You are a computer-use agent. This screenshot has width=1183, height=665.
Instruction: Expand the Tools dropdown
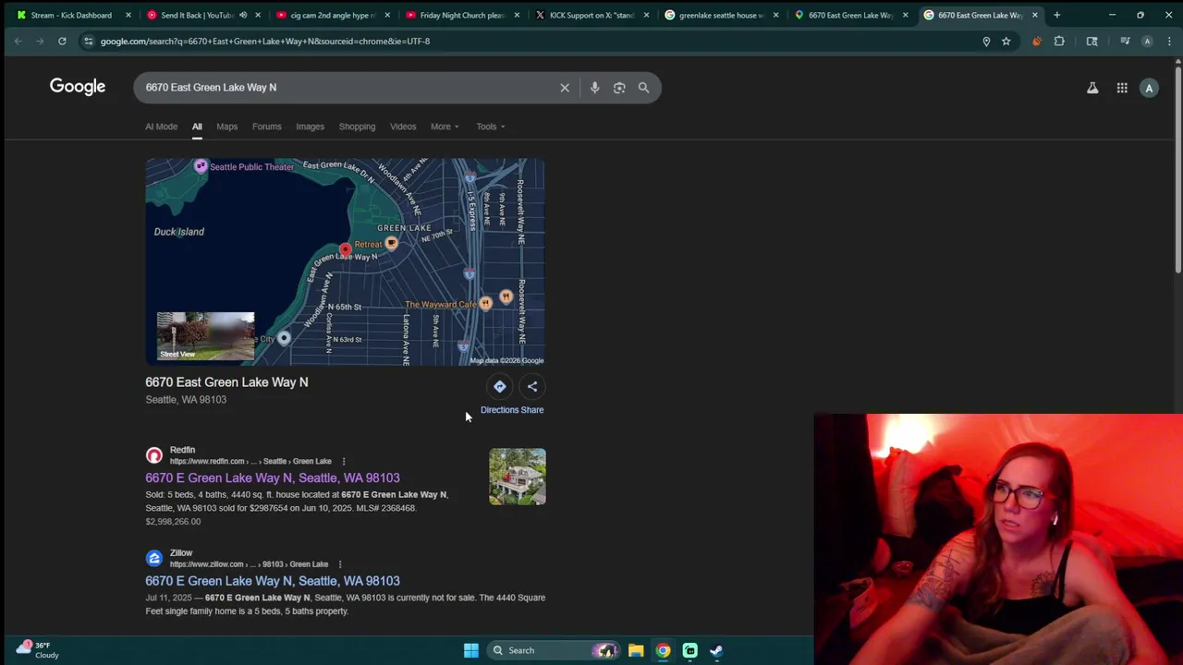pyautogui.click(x=490, y=127)
